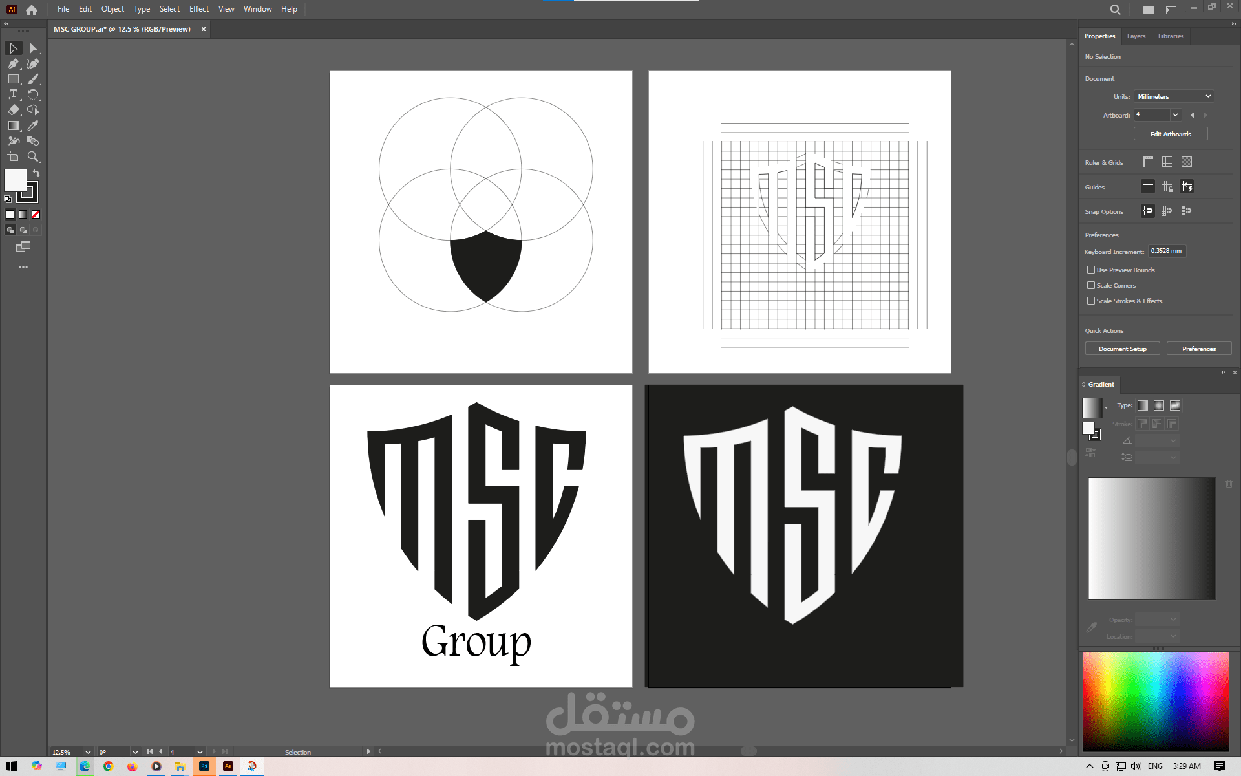The height and width of the screenshot is (776, 1241).
Task: Expand the Artboard number dropdown
Action: pos(1175,115)
